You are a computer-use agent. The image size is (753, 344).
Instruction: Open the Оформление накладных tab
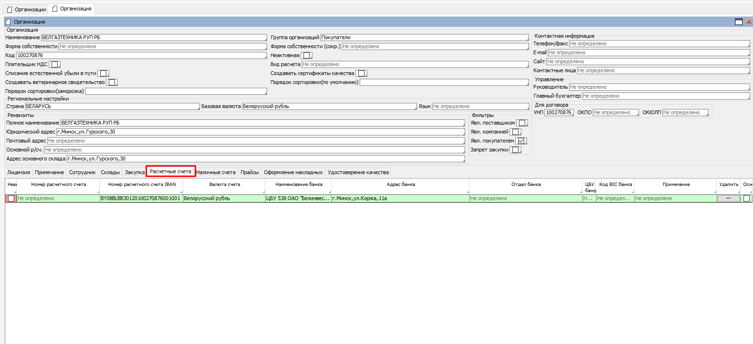[293, 173]
